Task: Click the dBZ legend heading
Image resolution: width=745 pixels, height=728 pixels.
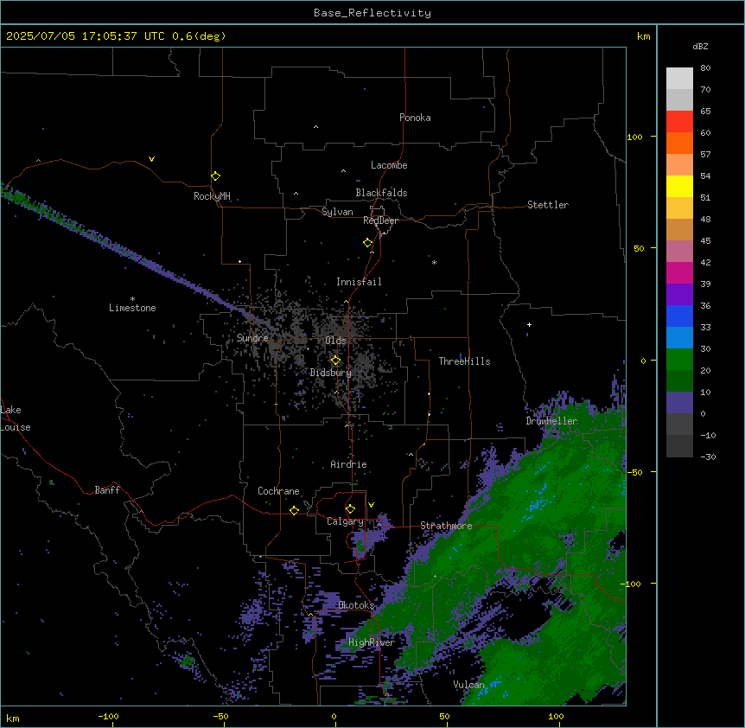Action: click(x=700, y=46)
